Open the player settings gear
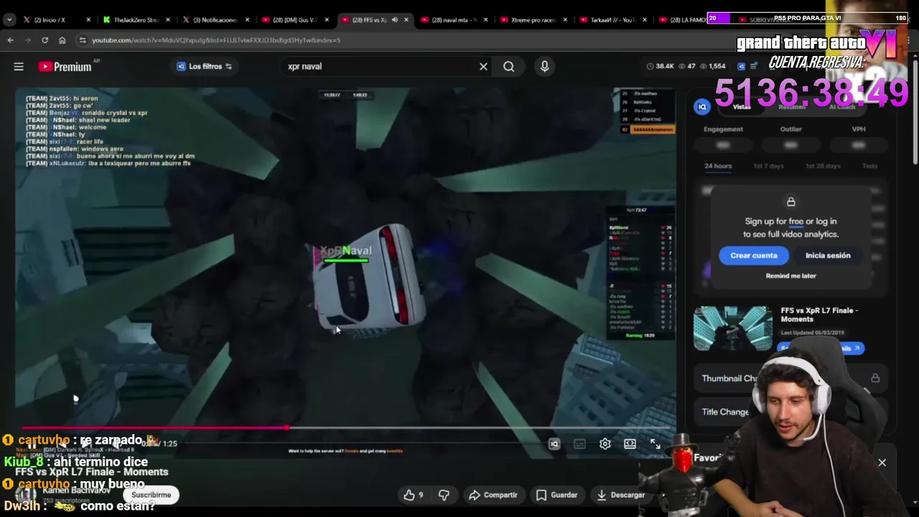Screen dimensions: 919x517 coord(605,444)
